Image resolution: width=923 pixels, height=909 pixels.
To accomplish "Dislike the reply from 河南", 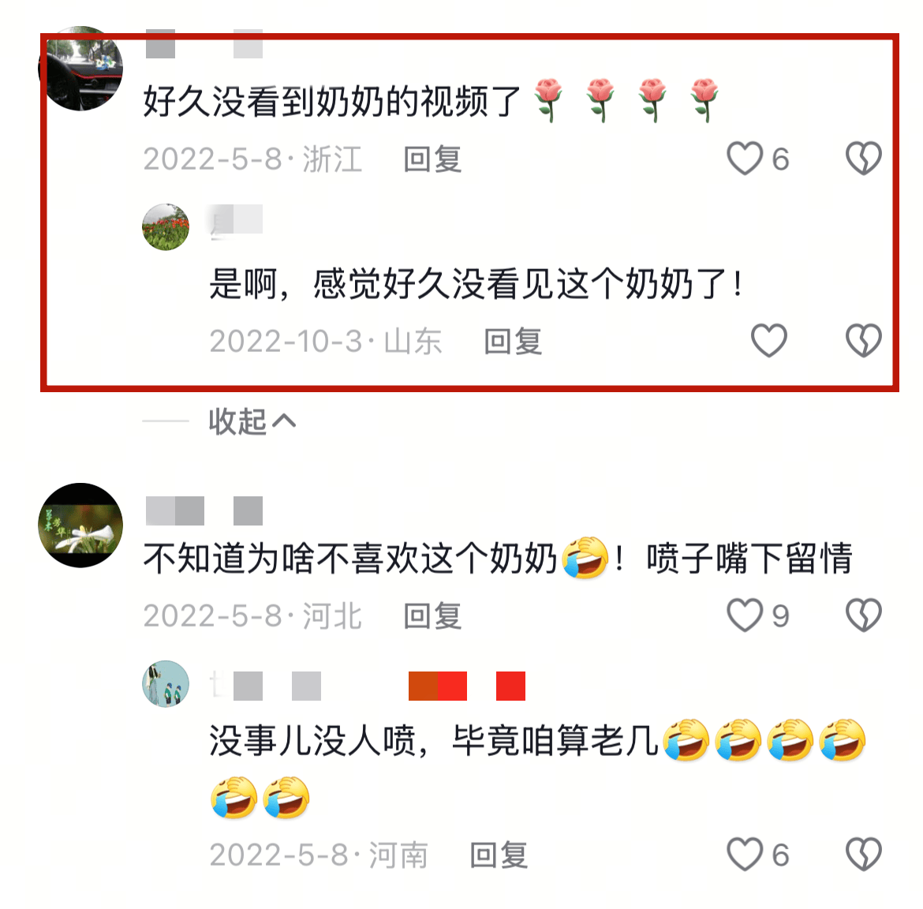I will [864, 855].
